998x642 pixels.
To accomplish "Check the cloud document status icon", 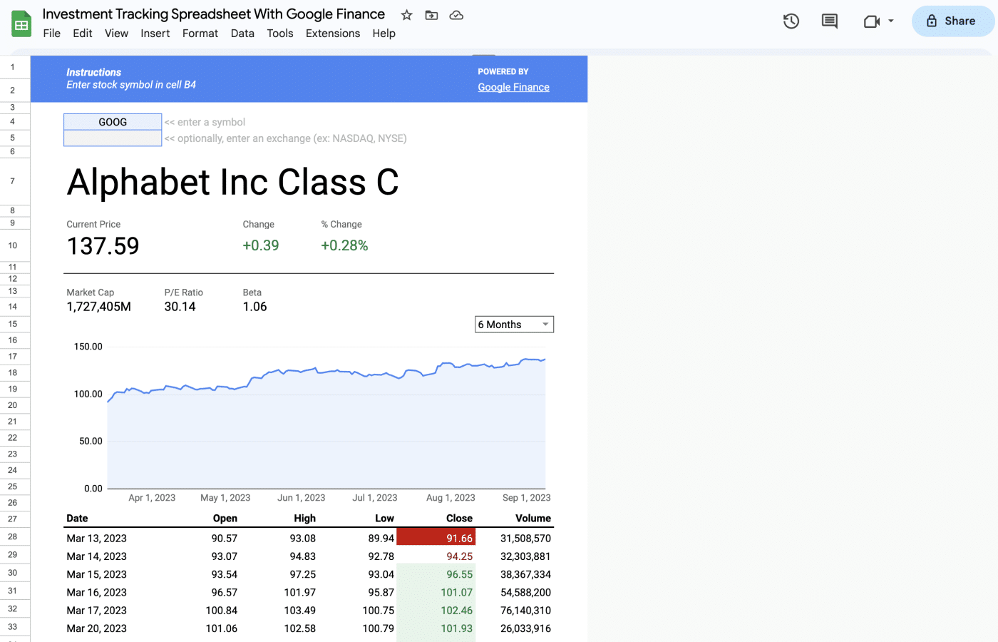I will click(456, 15).
